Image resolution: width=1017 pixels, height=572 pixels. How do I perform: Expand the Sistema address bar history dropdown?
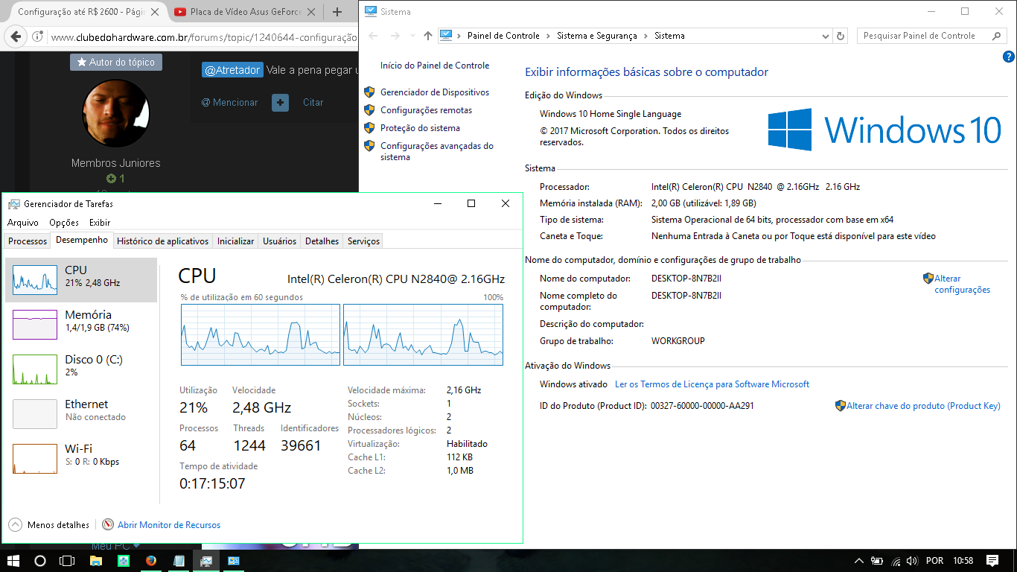(x=825, y=36)
